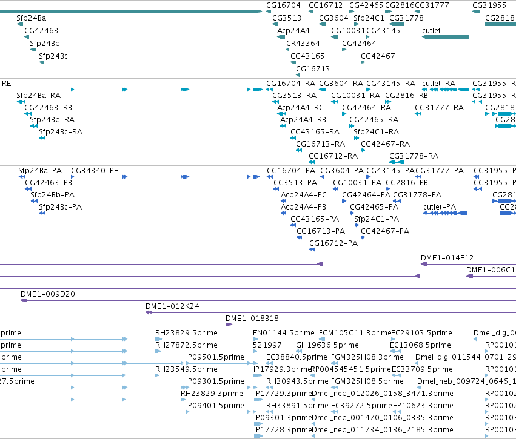Select protein CG16712-PA

click(x=333, y=243)
